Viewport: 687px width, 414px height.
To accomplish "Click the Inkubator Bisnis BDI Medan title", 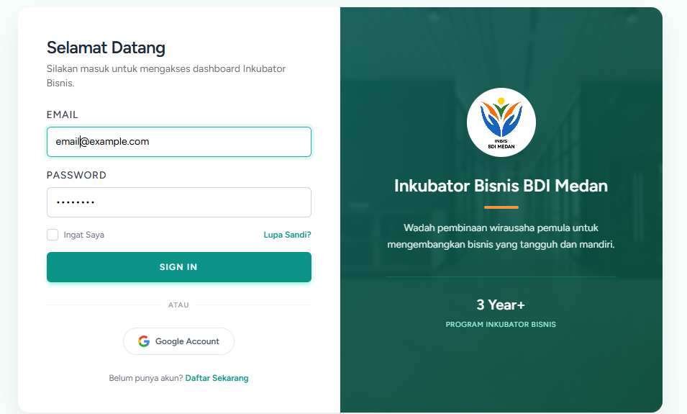I will [501, 186].
